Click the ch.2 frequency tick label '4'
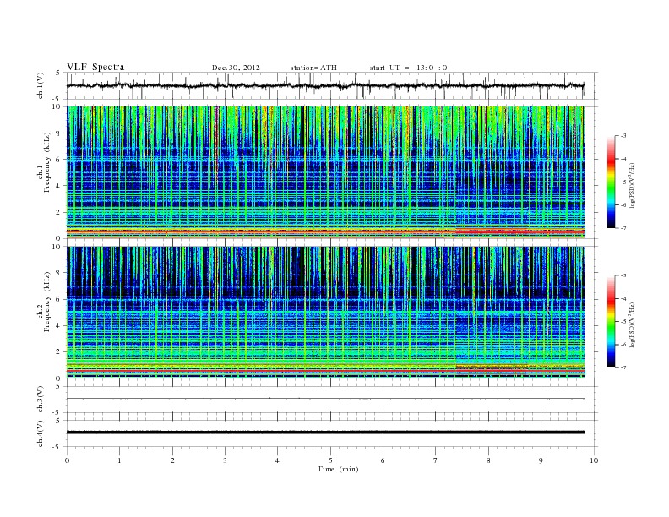 tap(59, 325)
